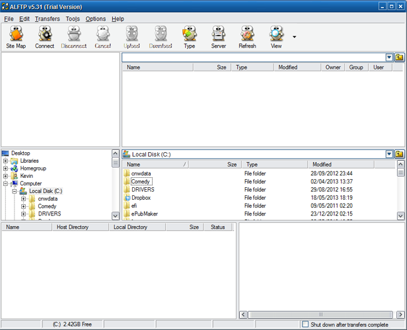This screenshot has height=330, width=407.
Task: Open the toolbar overflow arrow after View
Action: (x=294, y=37)
